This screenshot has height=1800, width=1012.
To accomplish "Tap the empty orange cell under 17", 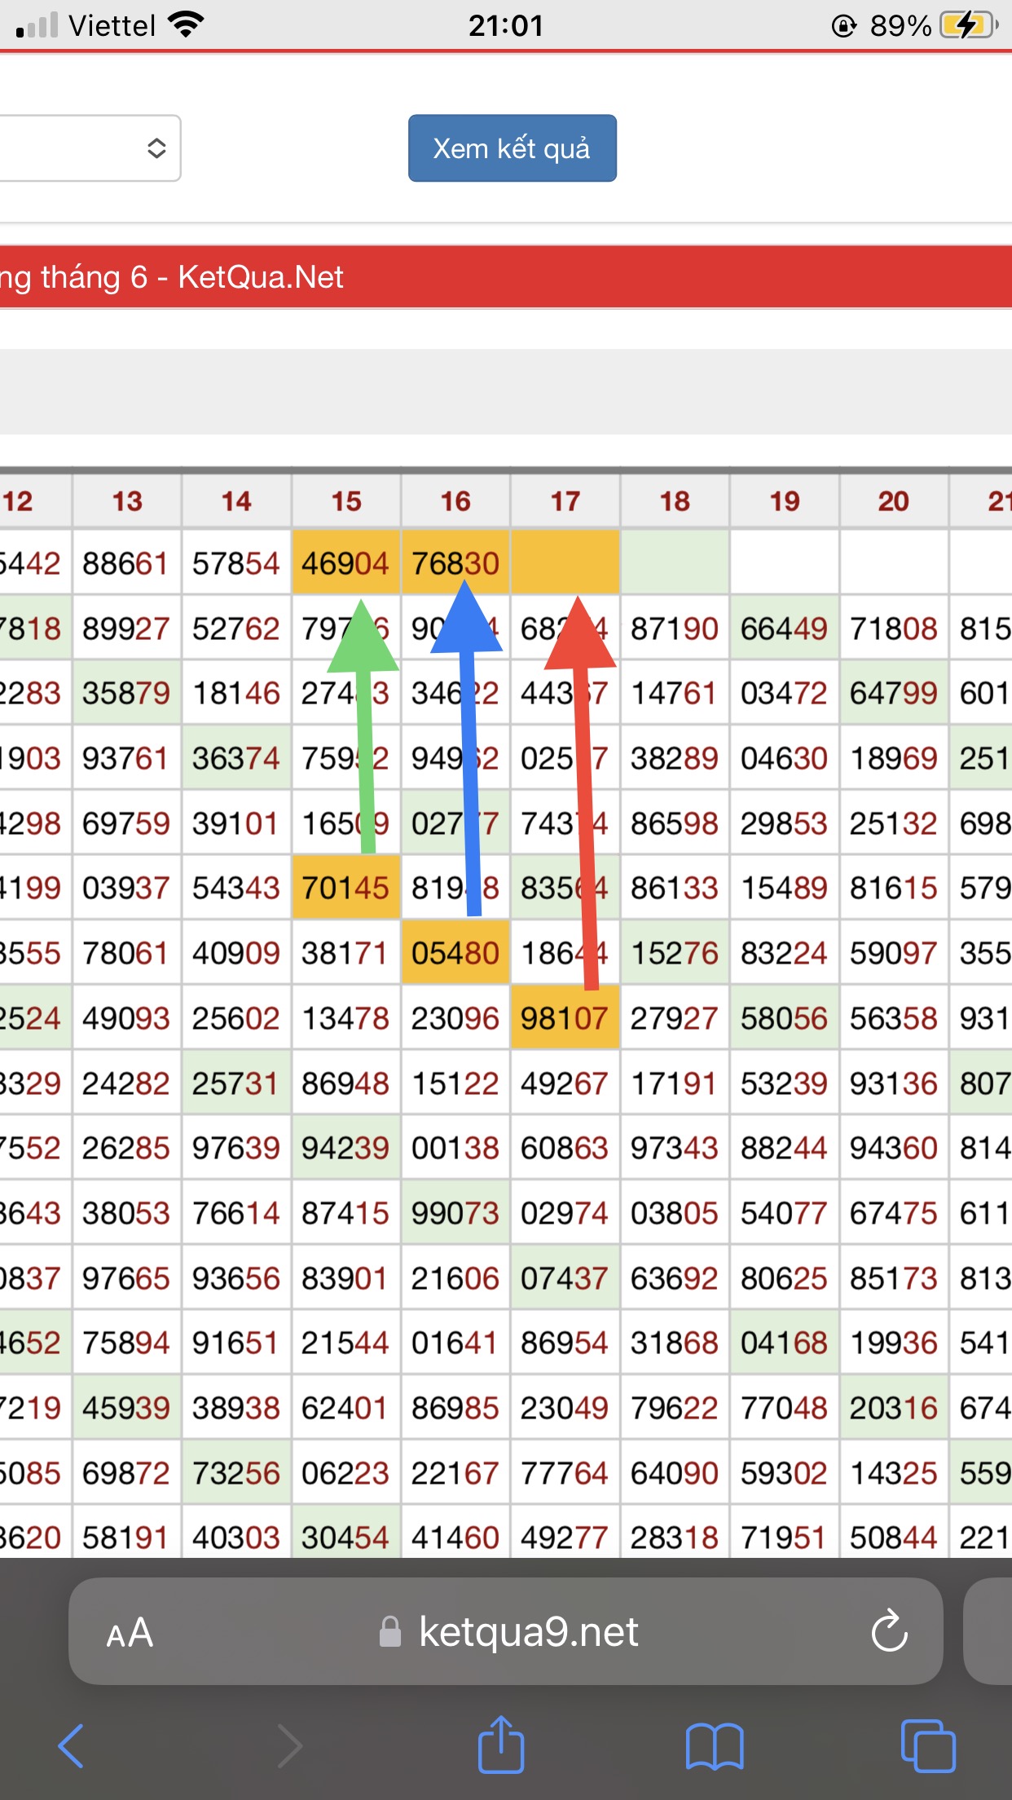I will coord(565,562).
